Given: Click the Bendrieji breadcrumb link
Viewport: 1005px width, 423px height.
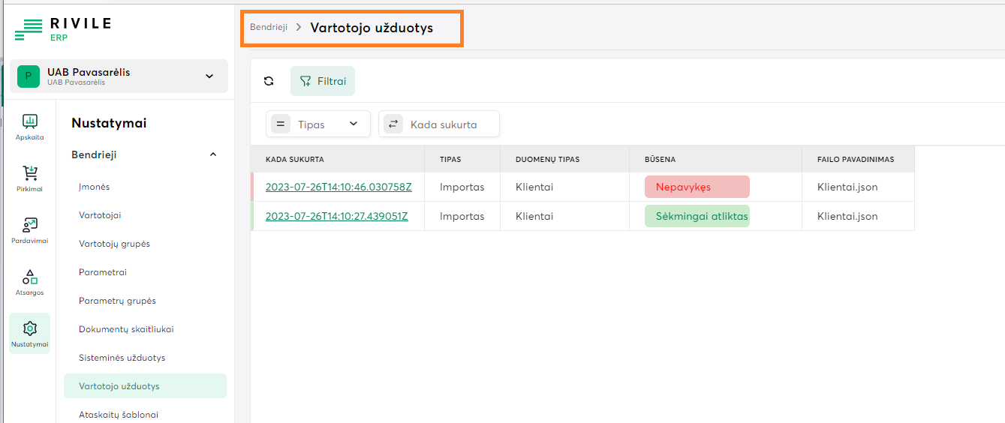Looking at the screenshot, I should coord(269,27).
